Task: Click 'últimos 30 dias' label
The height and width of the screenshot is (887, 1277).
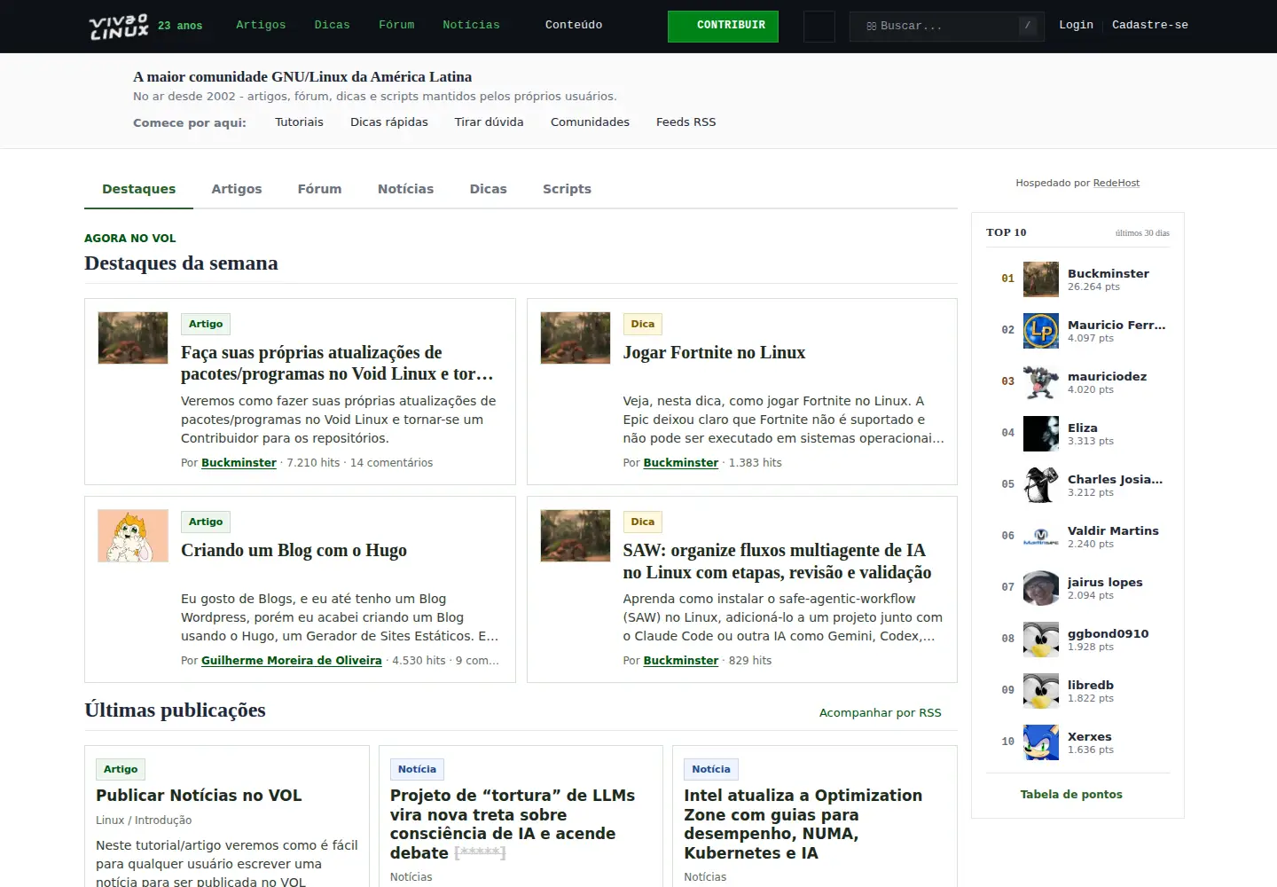Action: coord(1142,233)
